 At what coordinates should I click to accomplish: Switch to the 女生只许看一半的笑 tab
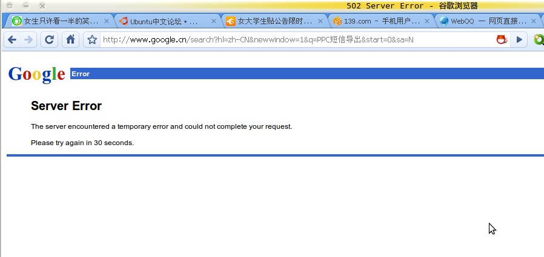(x=61, y=22)
